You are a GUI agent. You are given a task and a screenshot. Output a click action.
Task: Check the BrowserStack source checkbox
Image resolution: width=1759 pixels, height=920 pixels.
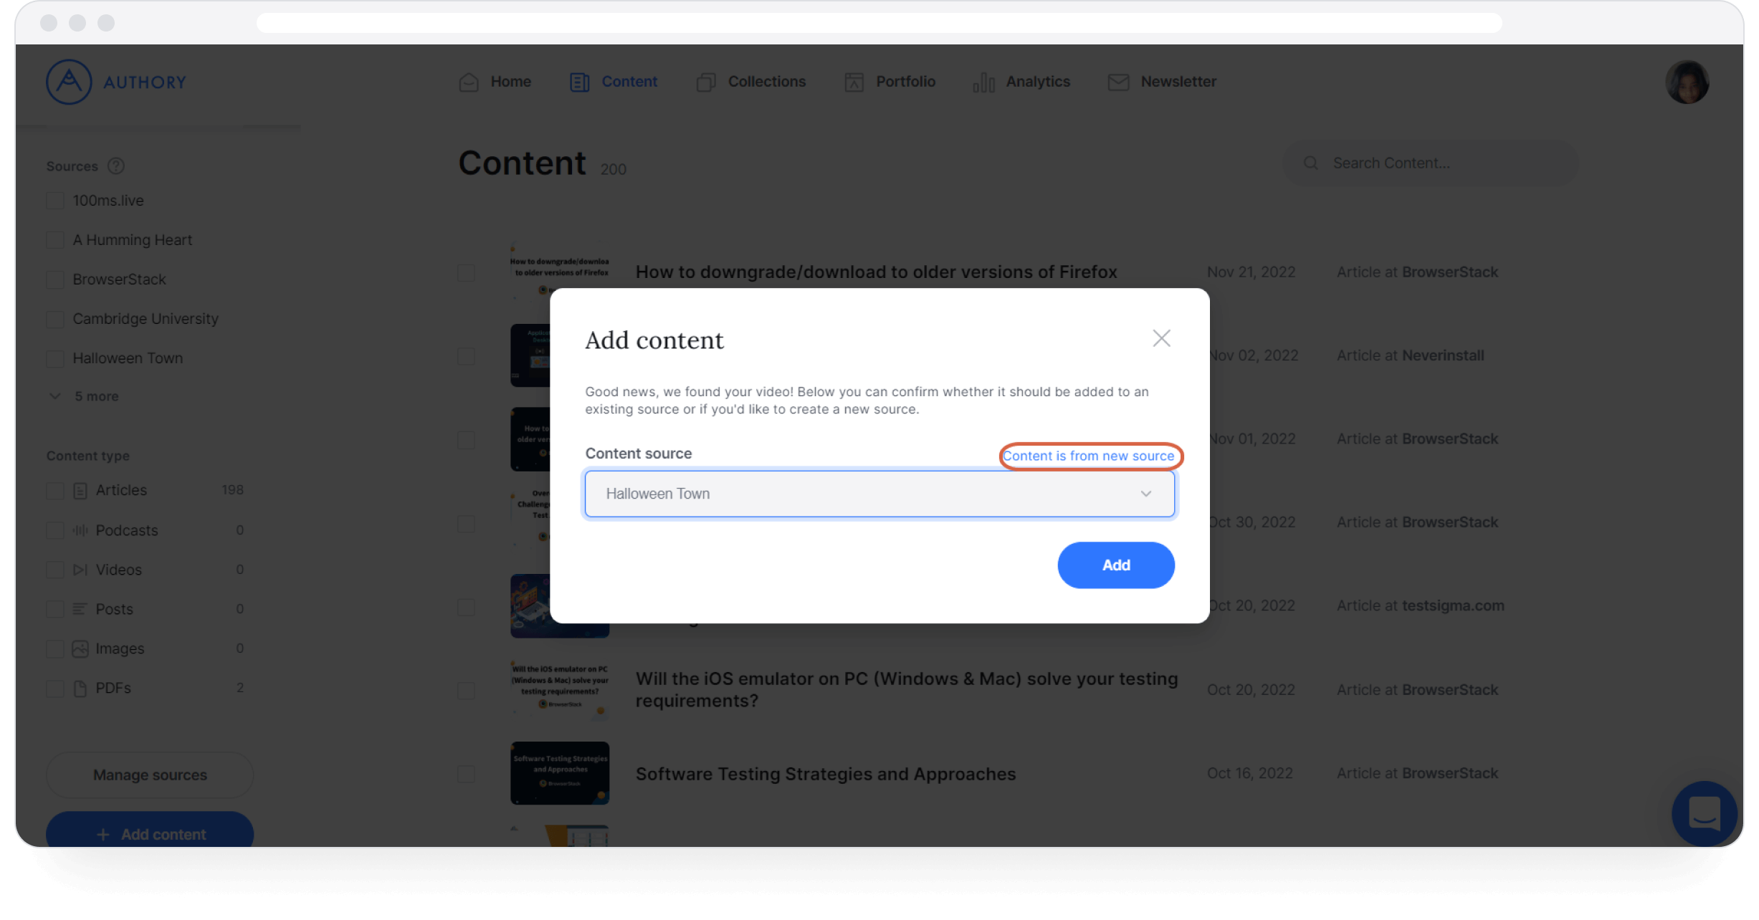coord(55,279)
